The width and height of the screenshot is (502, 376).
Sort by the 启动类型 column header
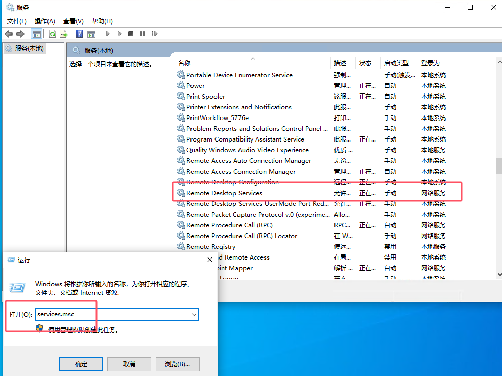(x=399, y=63)
